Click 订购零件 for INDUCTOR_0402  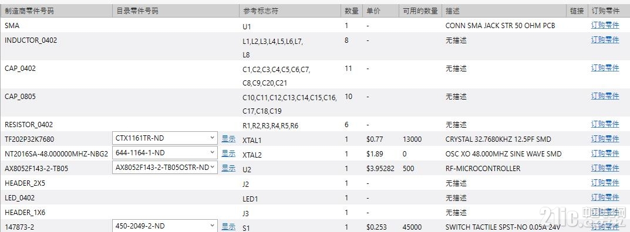605,40
